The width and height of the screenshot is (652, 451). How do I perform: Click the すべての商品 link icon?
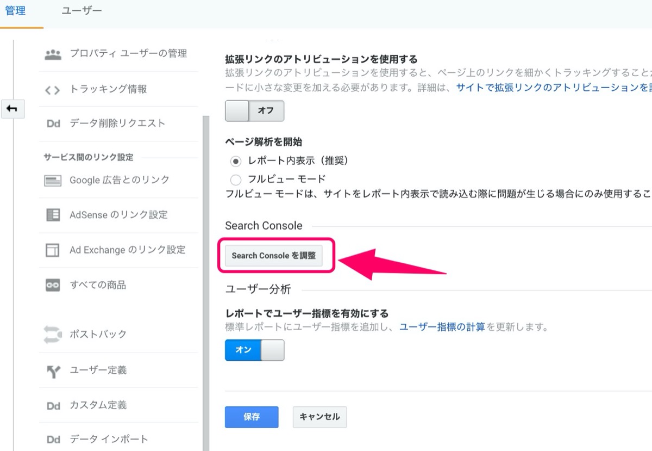[x=53, y=285]
